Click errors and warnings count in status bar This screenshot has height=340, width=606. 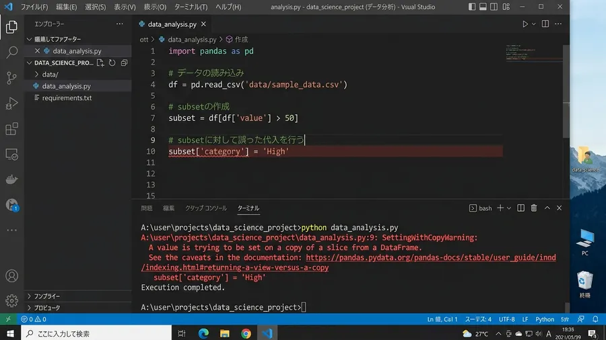[x=33, y=319]
